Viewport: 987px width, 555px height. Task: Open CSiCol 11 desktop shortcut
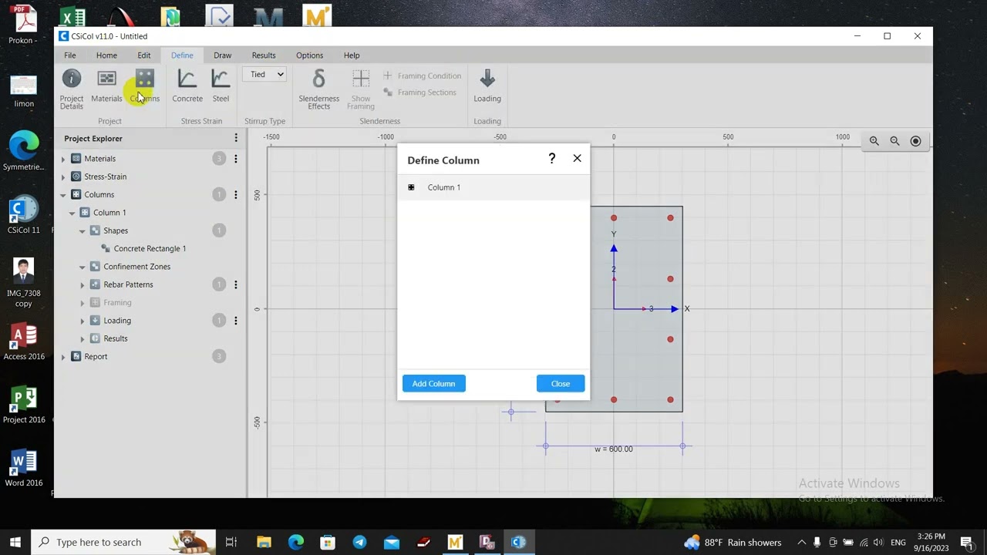[24, 215]
